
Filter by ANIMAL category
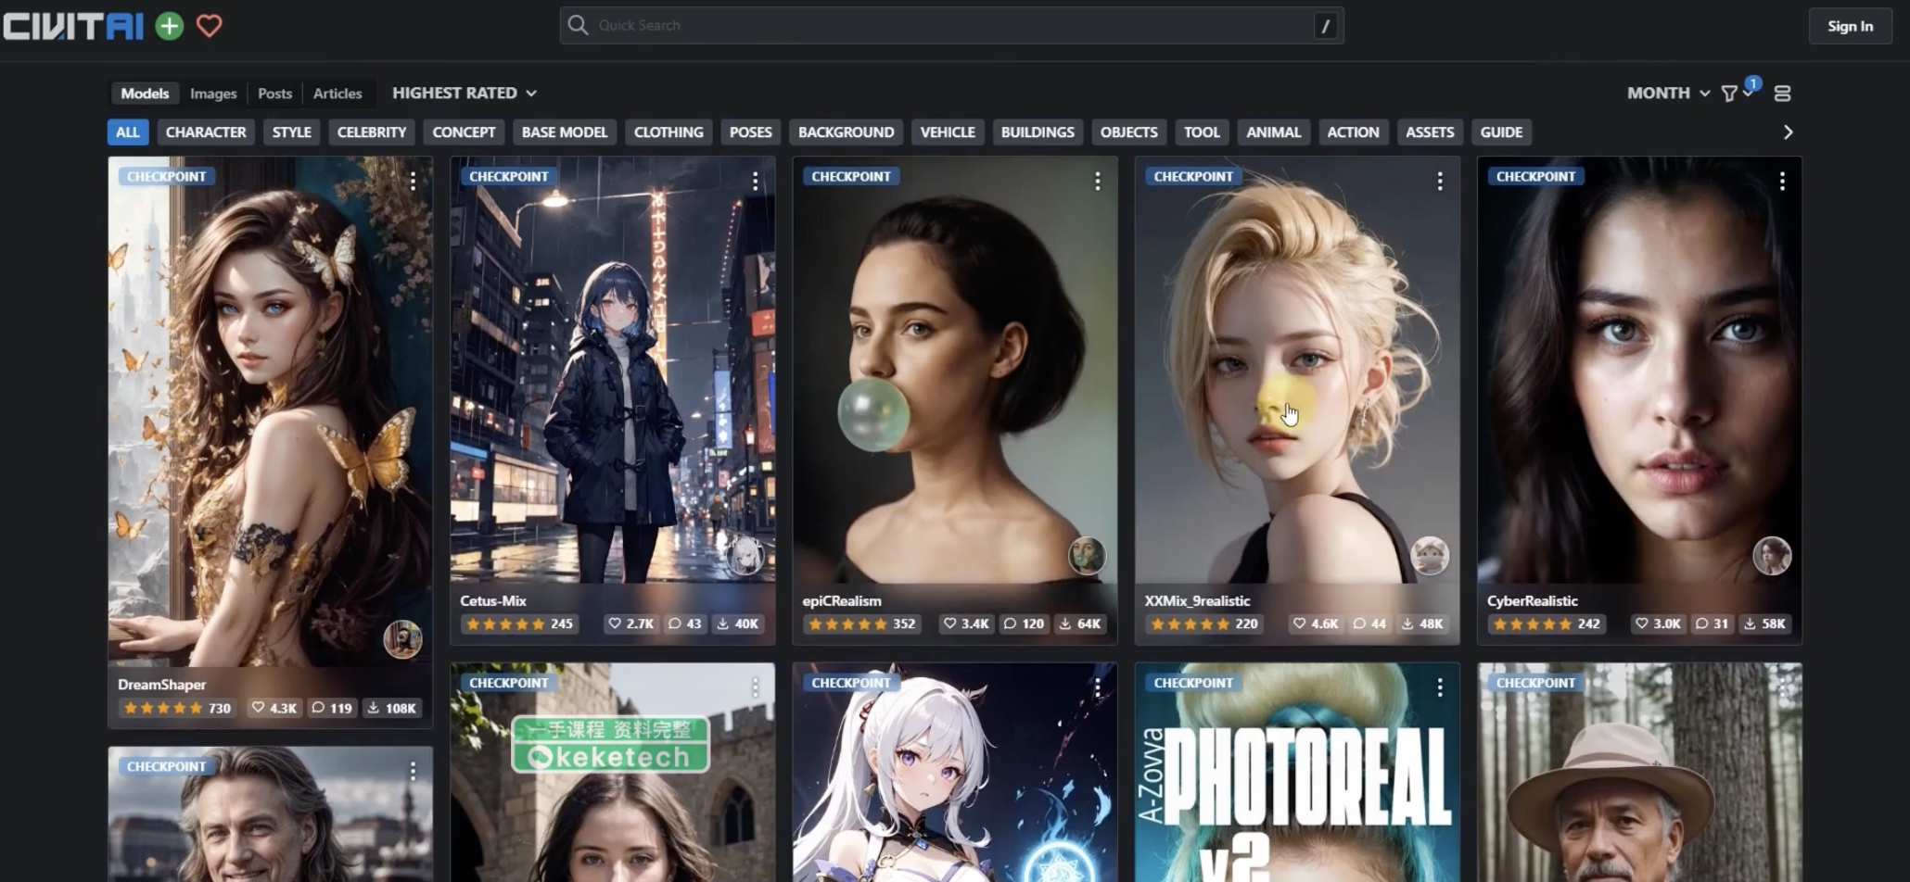(1274, 132)
